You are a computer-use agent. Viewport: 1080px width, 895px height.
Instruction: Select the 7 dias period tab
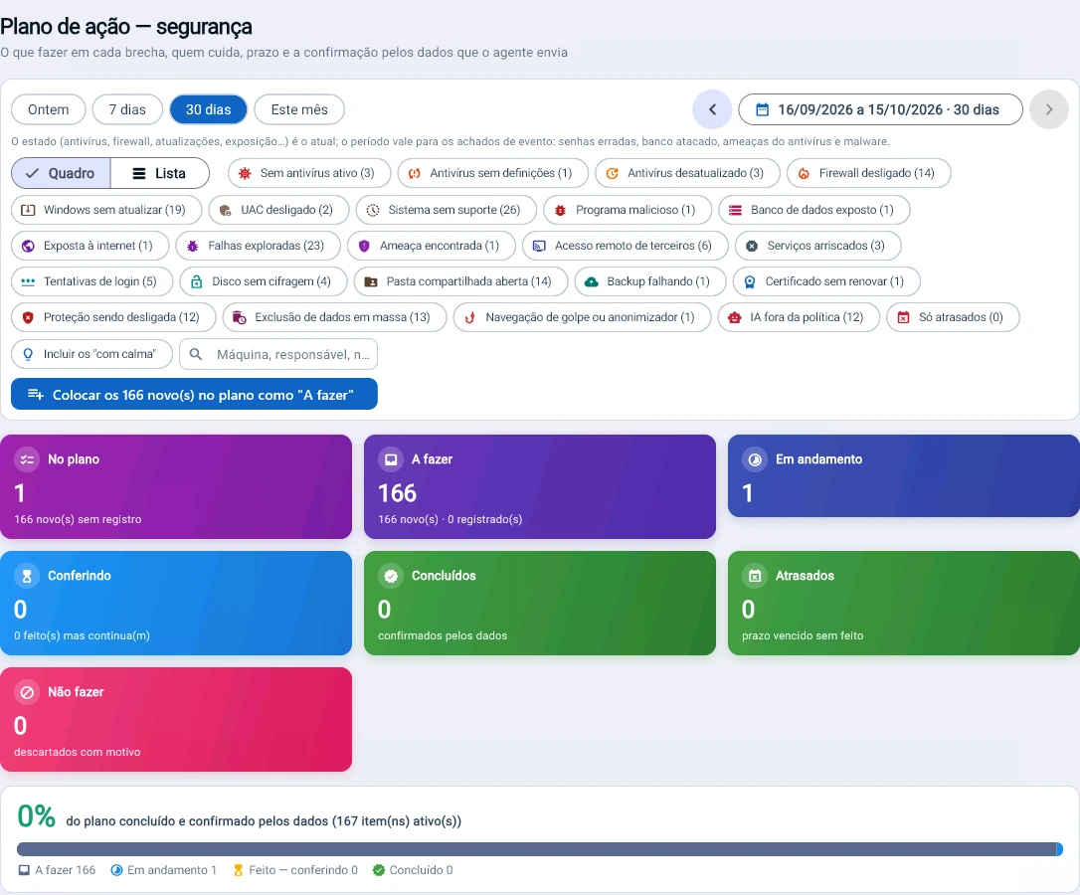[x=127, y=109]
